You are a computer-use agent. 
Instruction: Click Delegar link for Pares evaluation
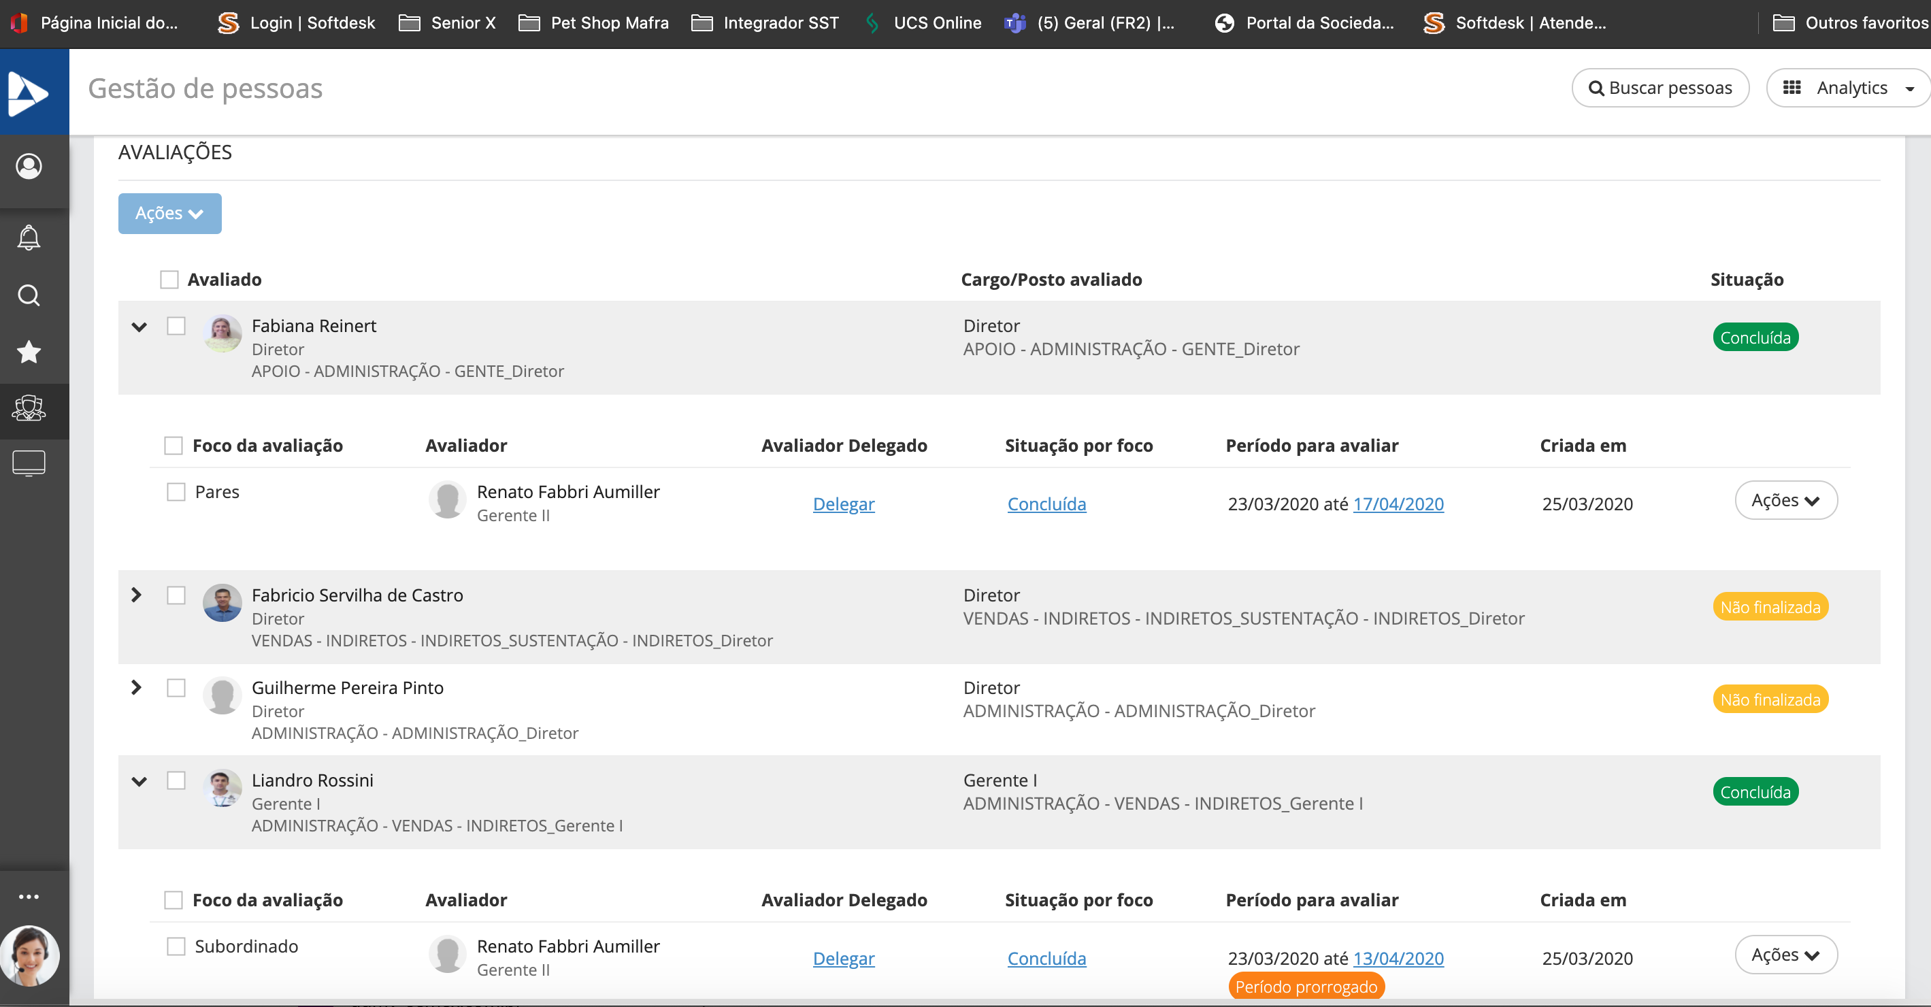pyautogui.click(x=843, y=504)
